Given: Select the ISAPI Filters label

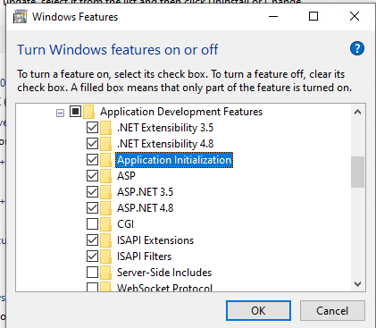Looking at the screenshot, I should pyautogui.click(x=144, y=257).
